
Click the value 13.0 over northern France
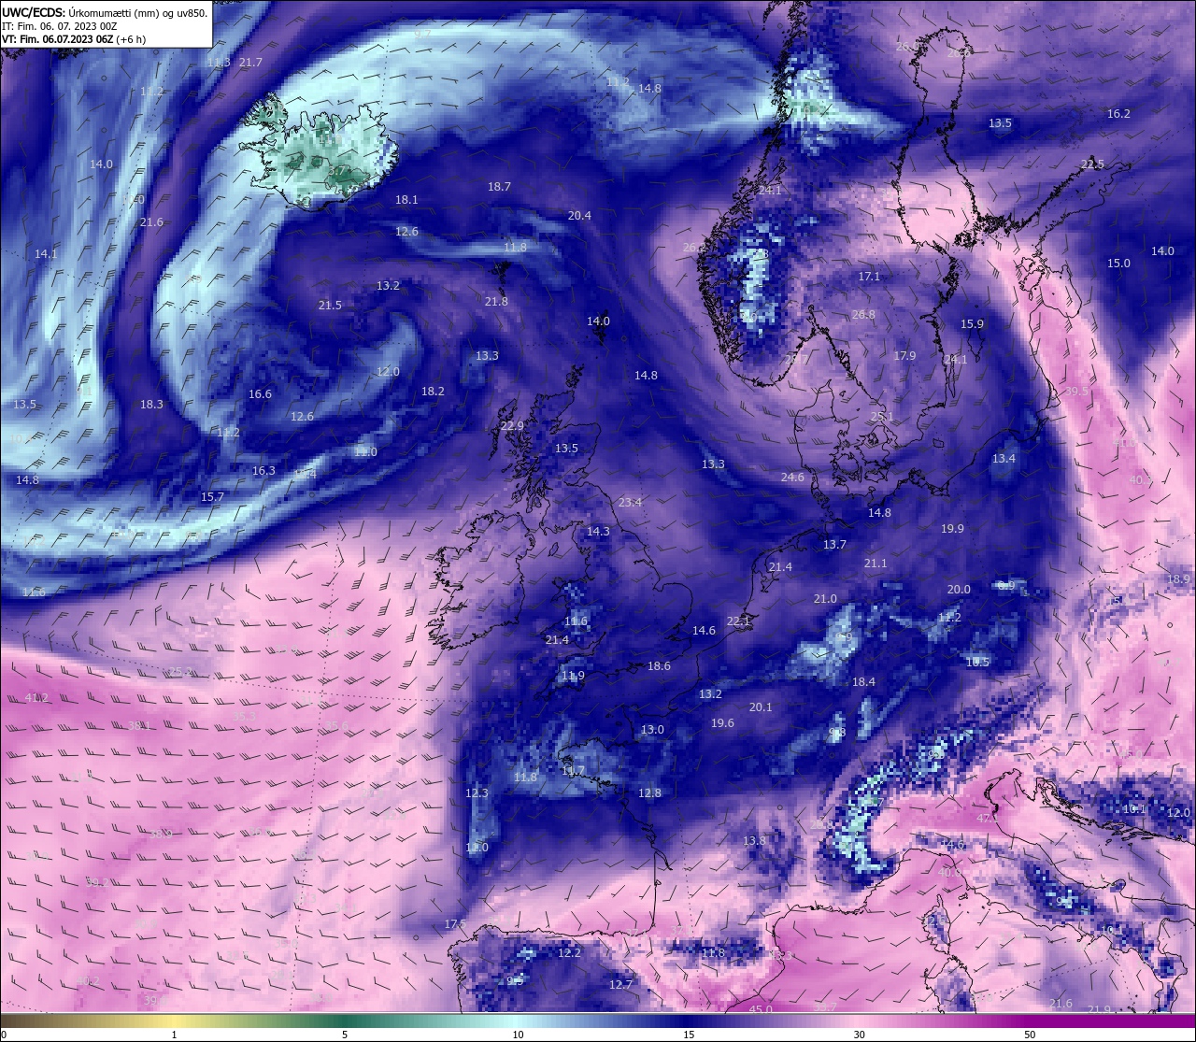pos(652,730)
